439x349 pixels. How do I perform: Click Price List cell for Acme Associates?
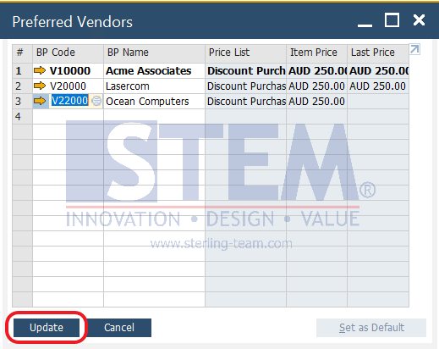coord(245,70)
